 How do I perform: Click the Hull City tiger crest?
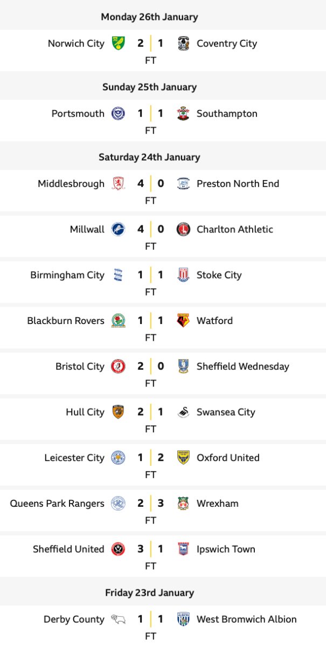(x=118, y=412)
